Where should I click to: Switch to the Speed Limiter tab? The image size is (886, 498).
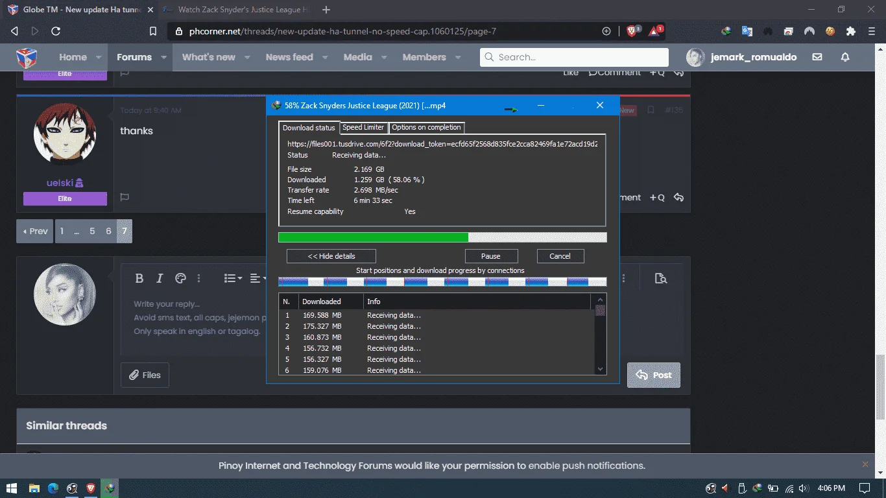click(x=364, y=127)
